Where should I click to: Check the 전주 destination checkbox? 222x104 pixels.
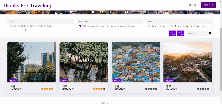(x=37, y=26)
